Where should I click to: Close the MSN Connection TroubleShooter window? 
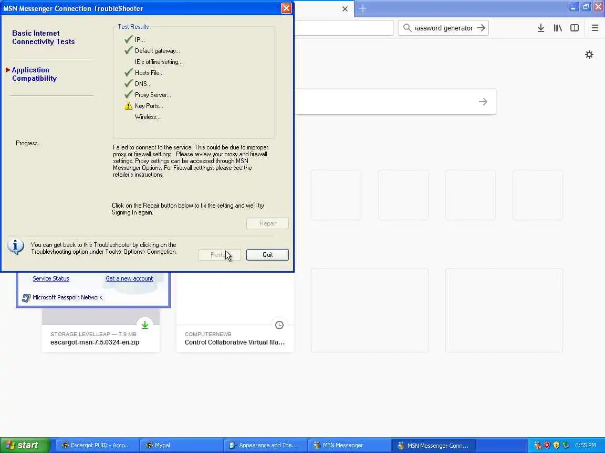coord(286,8)
